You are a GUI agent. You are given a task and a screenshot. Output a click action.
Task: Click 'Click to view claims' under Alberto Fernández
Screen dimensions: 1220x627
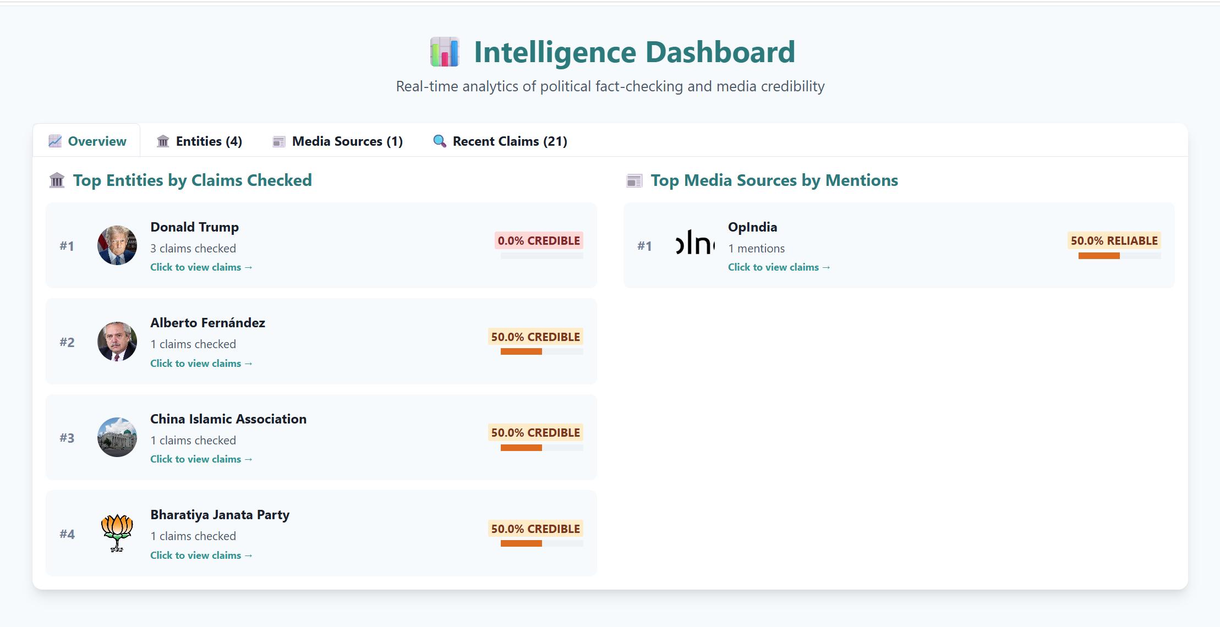pyautogui.click(x=201, y=364)
